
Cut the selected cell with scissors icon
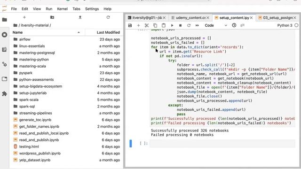(147, 25)
